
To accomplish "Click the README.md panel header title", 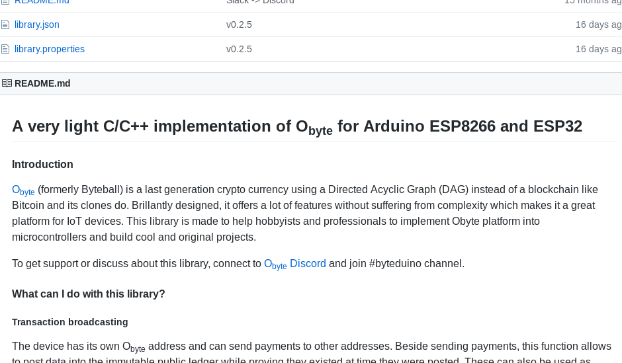I will [42, 83].
